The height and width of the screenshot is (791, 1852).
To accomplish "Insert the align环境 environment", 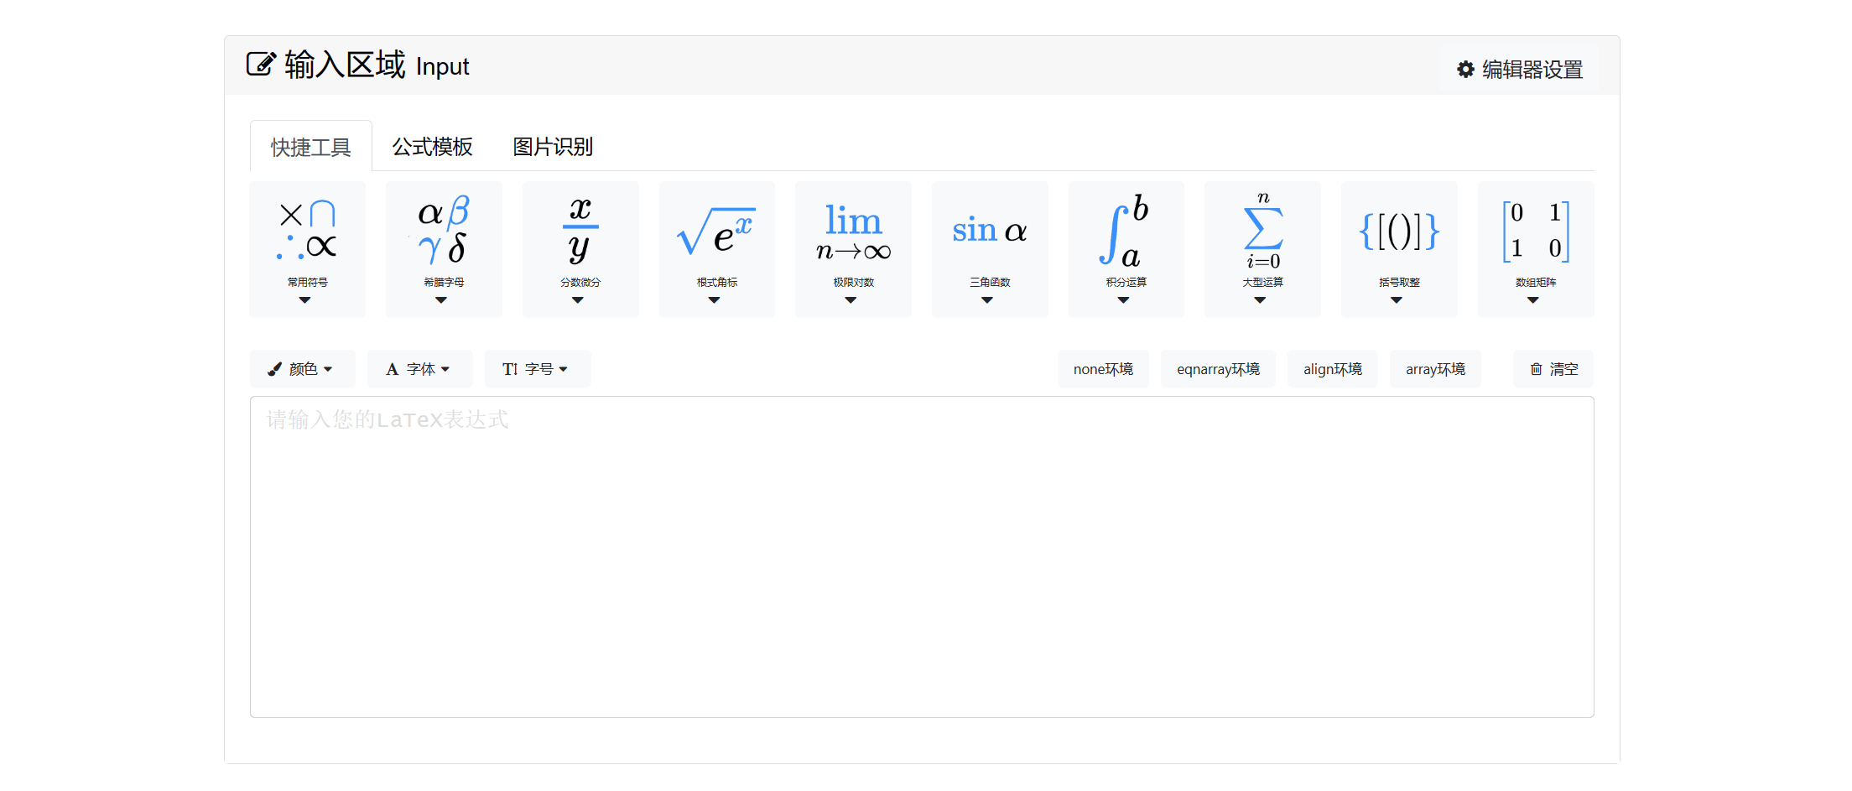I will point(1332,369).
